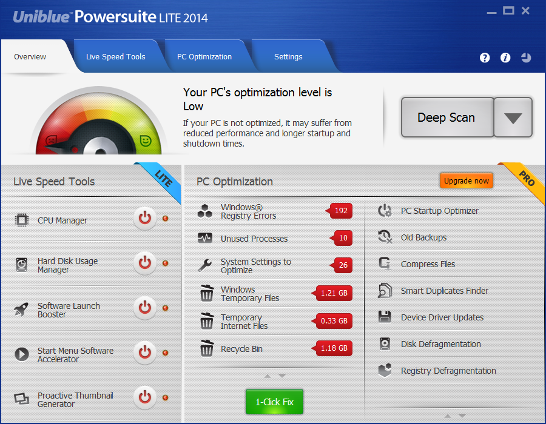546x424 pixels.
Task: Click up arrow under PC Optimization list
Action: (x=268, y=376)
